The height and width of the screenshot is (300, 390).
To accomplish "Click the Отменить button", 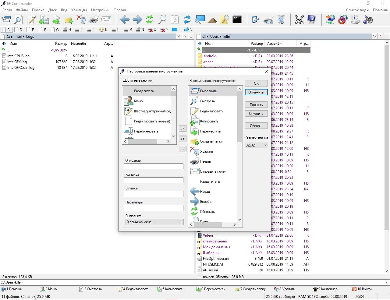I will point(256,92).
